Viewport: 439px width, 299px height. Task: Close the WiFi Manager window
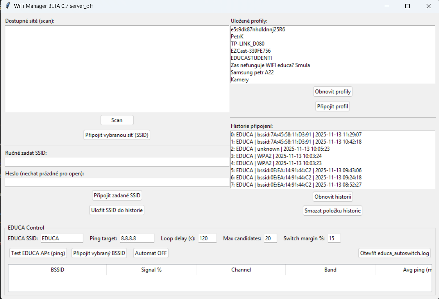pos(428,6)
